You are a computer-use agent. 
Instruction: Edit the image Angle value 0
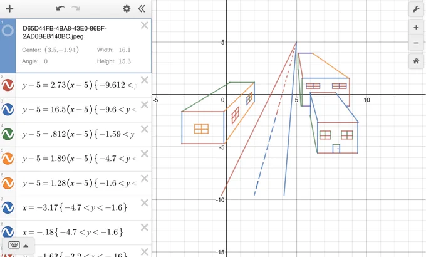[46, 61]
